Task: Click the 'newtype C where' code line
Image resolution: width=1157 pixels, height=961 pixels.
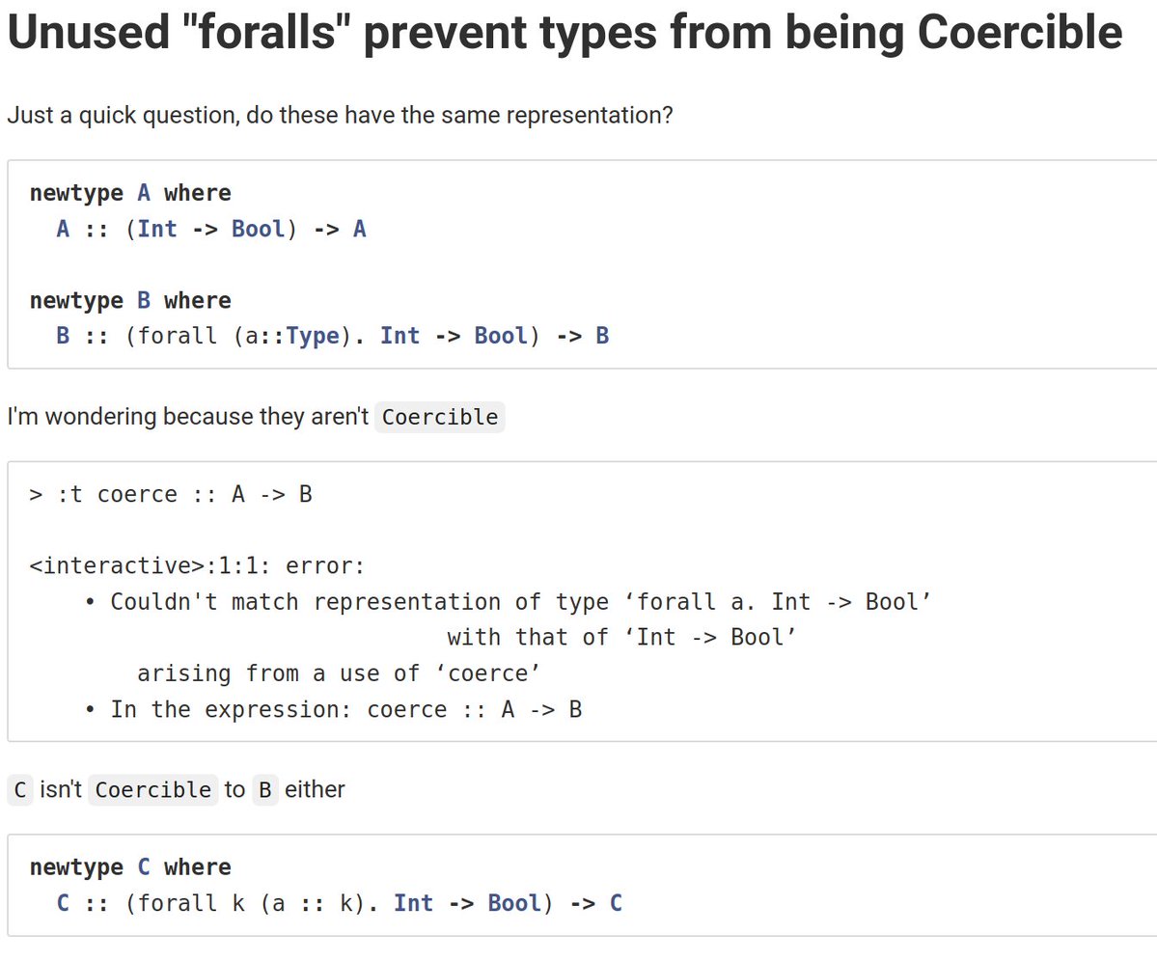Action: click(x=130, y=867)
